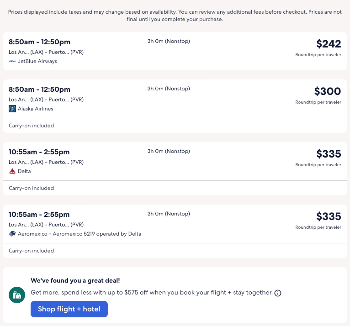Open the Delta 10:55am - 2:55pm flight
This screenshot has height=326, width=350.
39,152
